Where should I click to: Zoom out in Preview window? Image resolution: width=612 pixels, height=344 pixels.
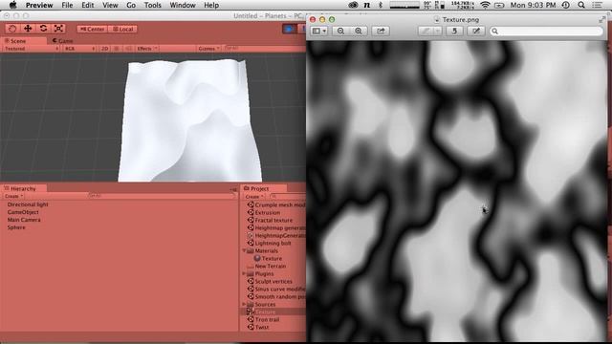point(340,31)
